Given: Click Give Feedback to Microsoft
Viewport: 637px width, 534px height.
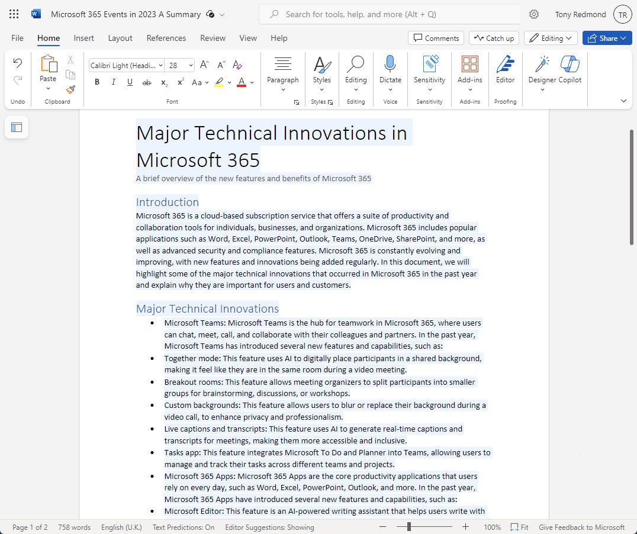Looking at the screenshot, I should (x=581, y=526).
